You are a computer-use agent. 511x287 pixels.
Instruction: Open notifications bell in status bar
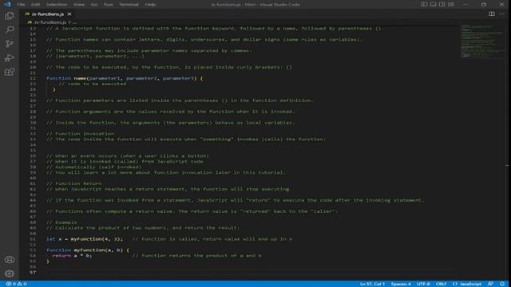pyautogui.click(x=502, y=284)
